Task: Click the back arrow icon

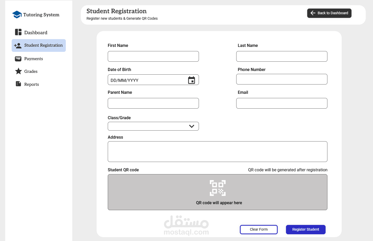Action: tap(313, 13)
